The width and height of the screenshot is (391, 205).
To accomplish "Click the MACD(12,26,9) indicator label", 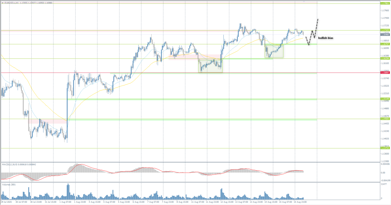I will point(11,164).
